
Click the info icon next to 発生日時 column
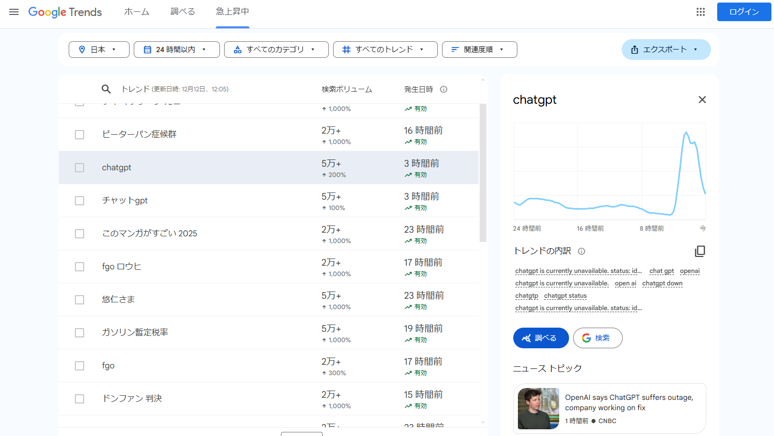(443, 89)
